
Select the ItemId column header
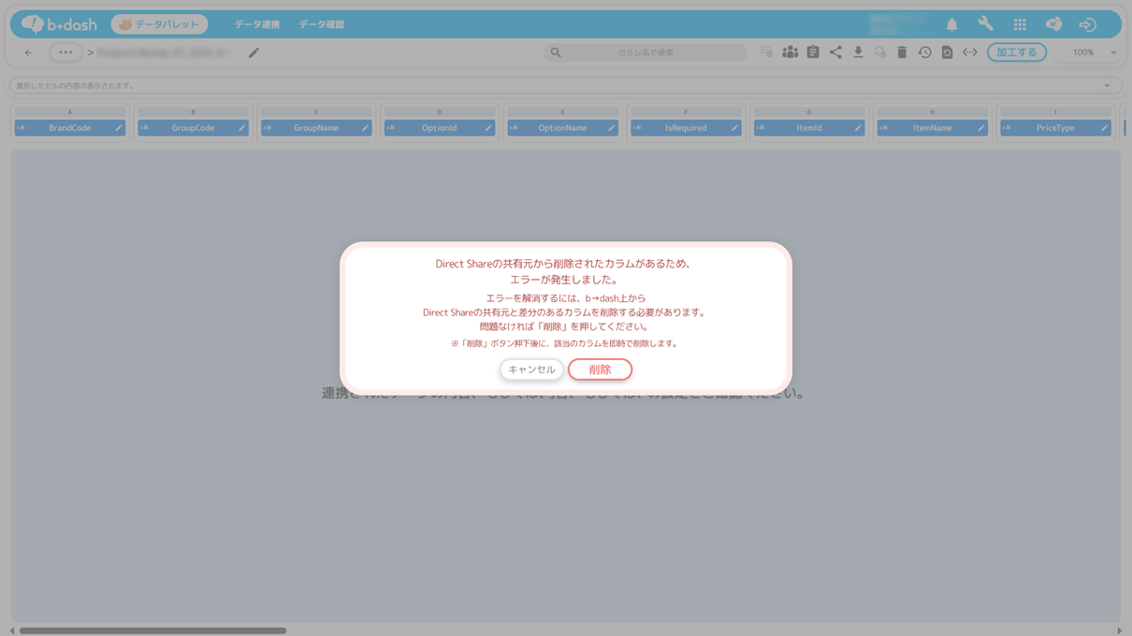[x=808, y=128]
